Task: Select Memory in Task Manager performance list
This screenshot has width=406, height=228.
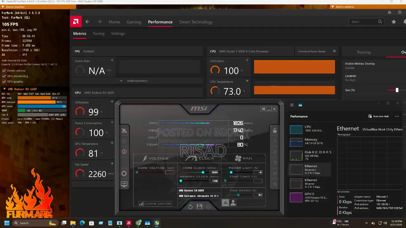Action: pos(311,142)
